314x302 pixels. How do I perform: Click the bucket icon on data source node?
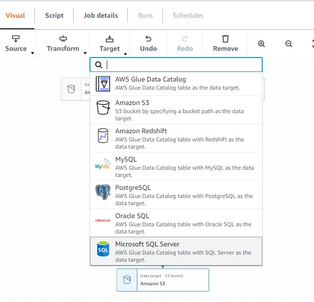[x=71, y=89]
